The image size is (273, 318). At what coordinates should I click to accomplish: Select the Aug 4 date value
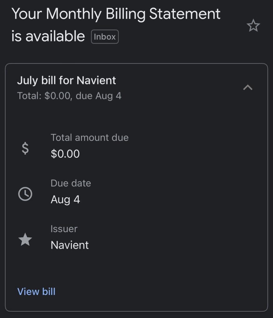click(65, 199)
